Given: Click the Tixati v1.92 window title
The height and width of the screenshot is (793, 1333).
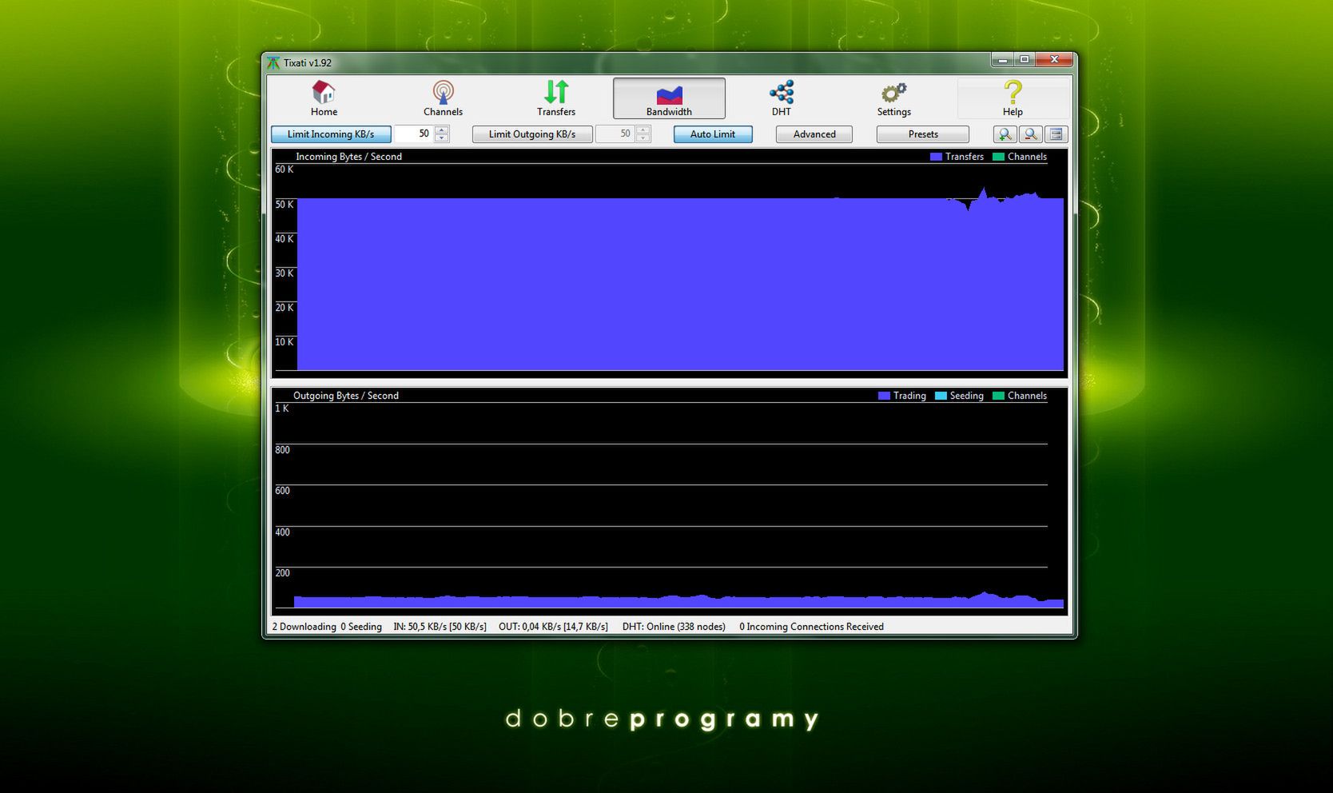Looking at the screenshot, I should tap(308, 63).
